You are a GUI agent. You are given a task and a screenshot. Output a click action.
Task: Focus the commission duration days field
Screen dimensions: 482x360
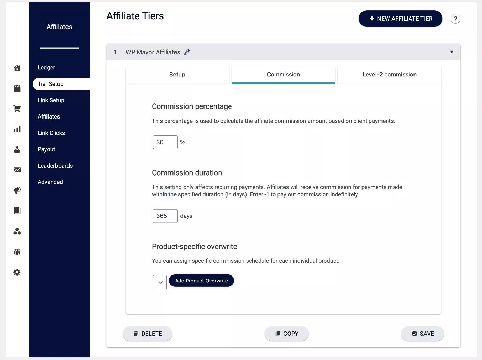(165, 216)
